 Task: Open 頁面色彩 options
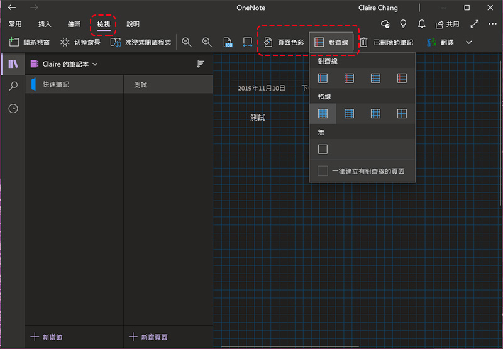[284, 42]
